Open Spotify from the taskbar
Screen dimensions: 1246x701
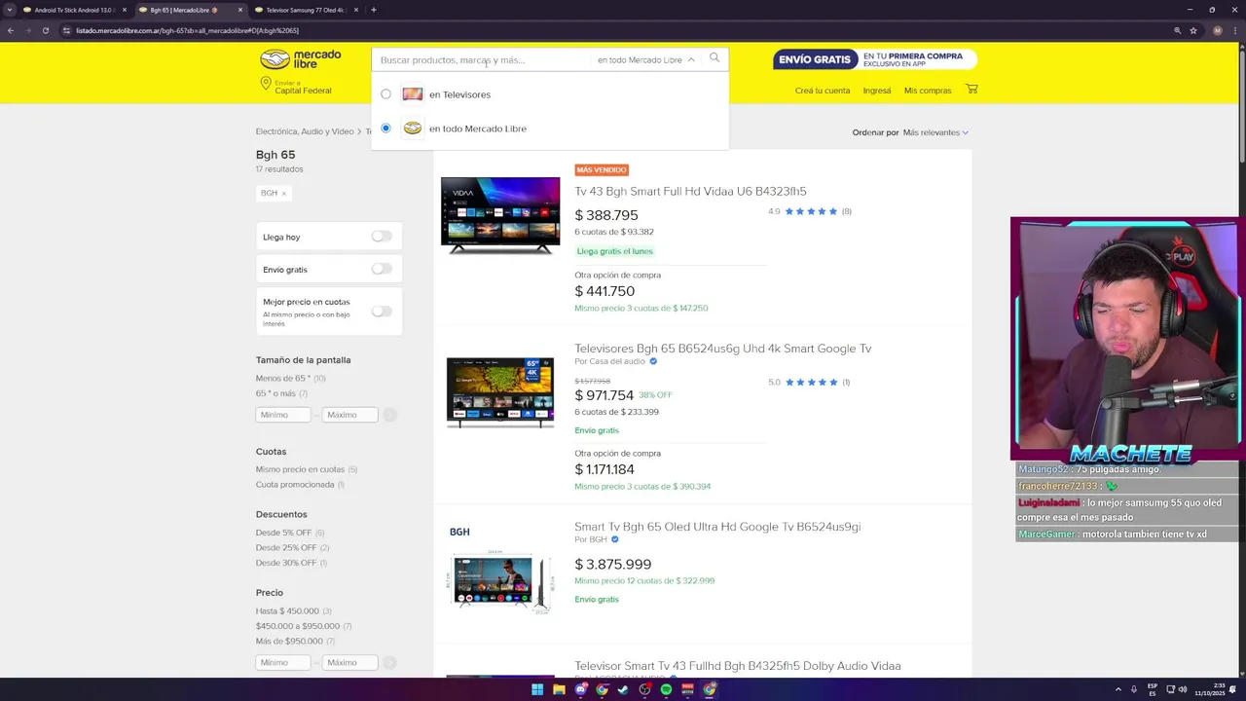tap(666, 689)
